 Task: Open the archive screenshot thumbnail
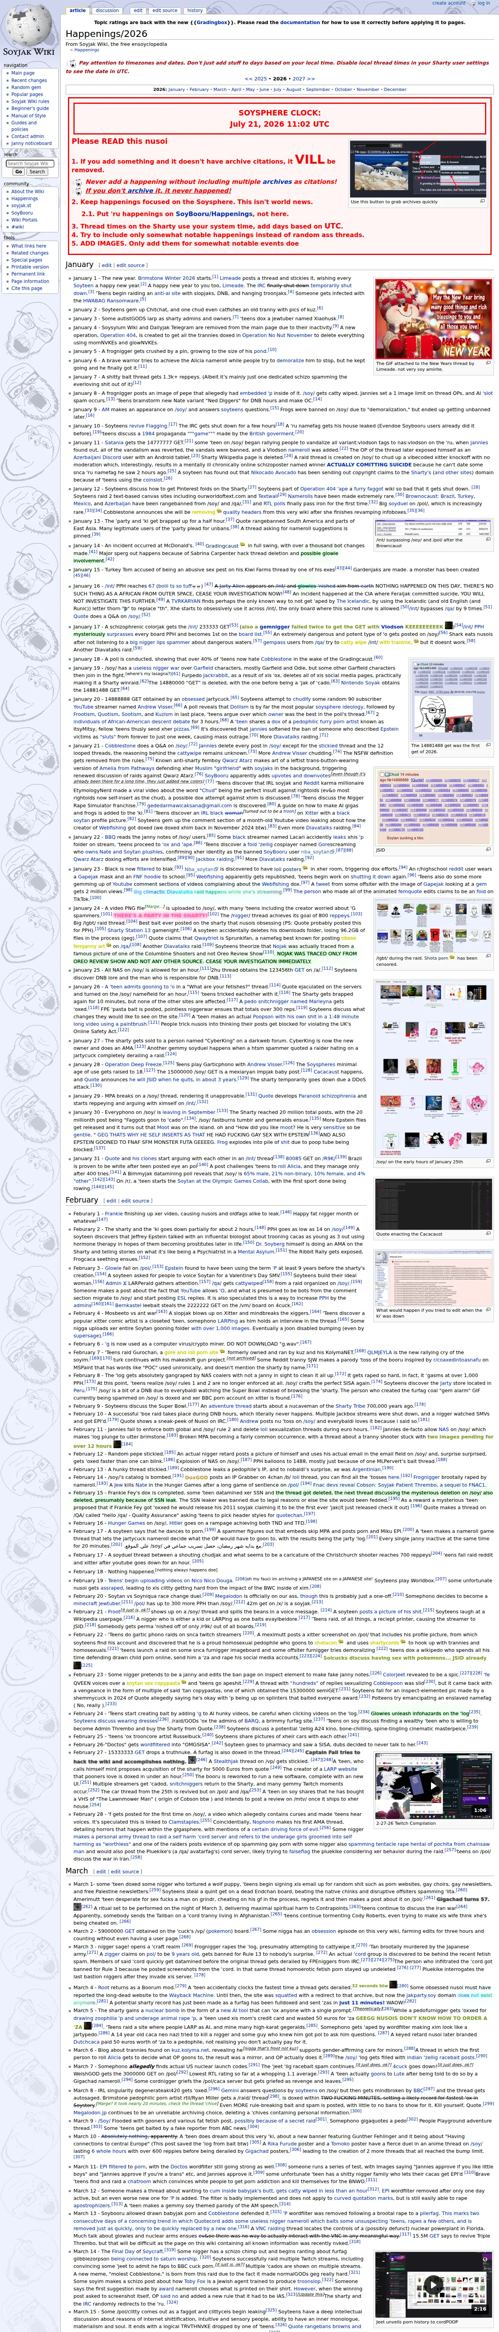point(419,168)
